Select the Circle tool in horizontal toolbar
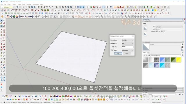186x104 pixels. pos(23,10)
